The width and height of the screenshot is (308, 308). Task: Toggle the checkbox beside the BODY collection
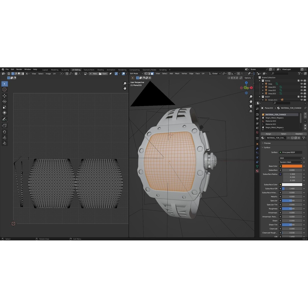pyautogui.click(x=299, y=97)
